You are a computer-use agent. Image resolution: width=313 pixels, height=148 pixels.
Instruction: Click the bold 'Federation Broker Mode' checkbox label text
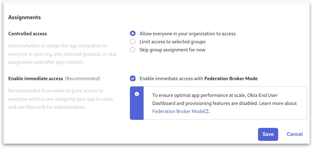point(231,79)
